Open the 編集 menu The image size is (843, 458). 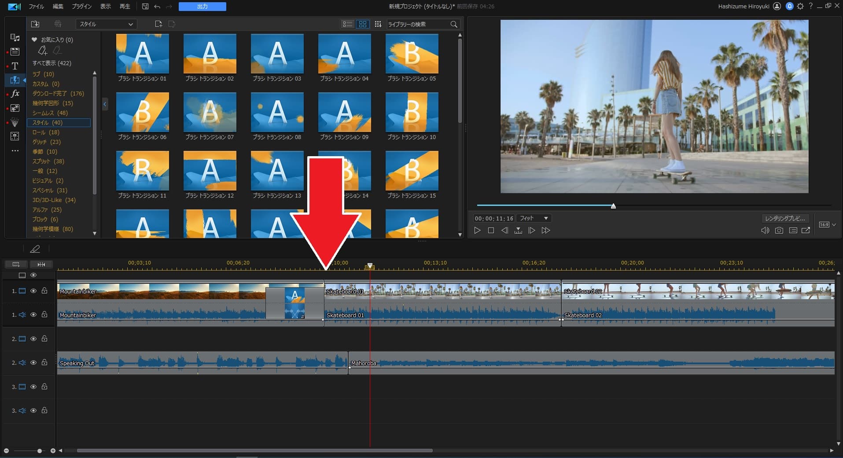(x=58, y=7)
